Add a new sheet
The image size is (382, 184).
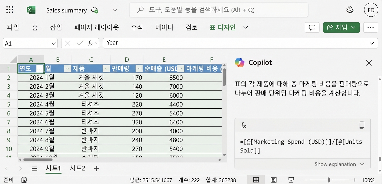[97, 169]
